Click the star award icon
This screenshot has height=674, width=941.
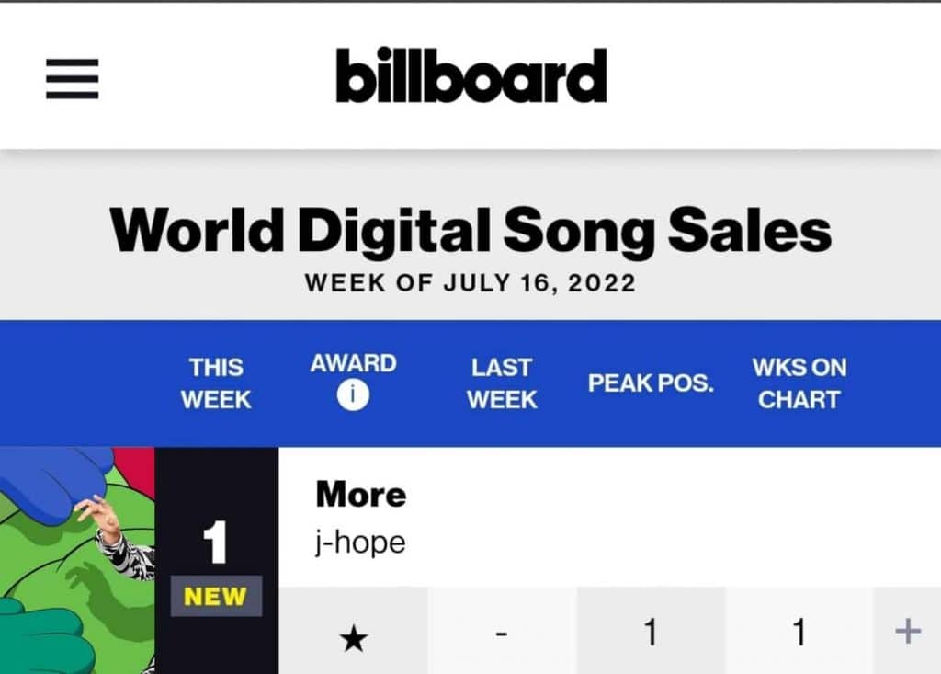click(x=353, y=635)
